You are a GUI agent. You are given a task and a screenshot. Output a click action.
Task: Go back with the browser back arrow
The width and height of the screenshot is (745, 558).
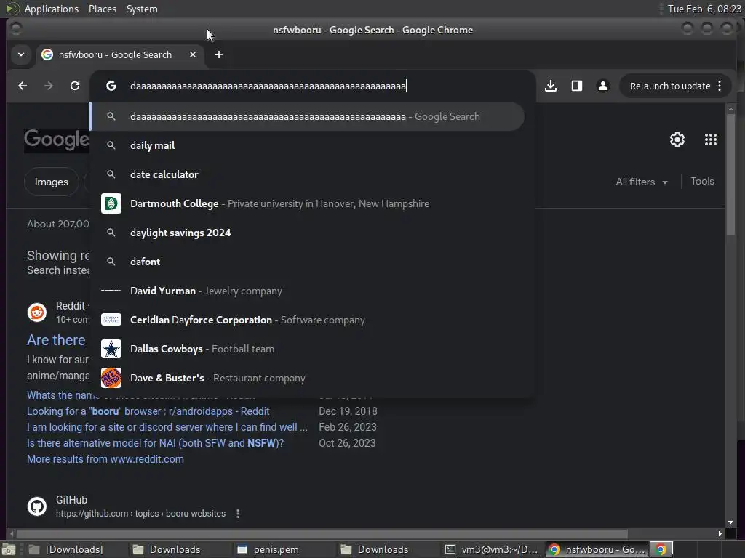tap(23, 86)
